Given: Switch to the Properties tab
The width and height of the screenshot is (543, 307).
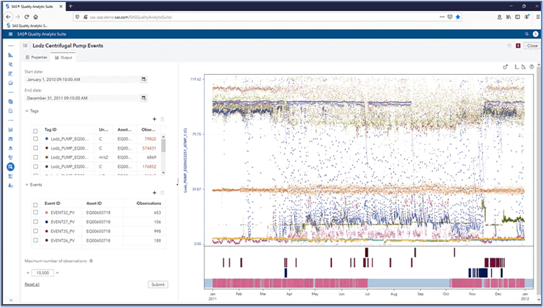Looking at the screenshot, I should point(37,57).
